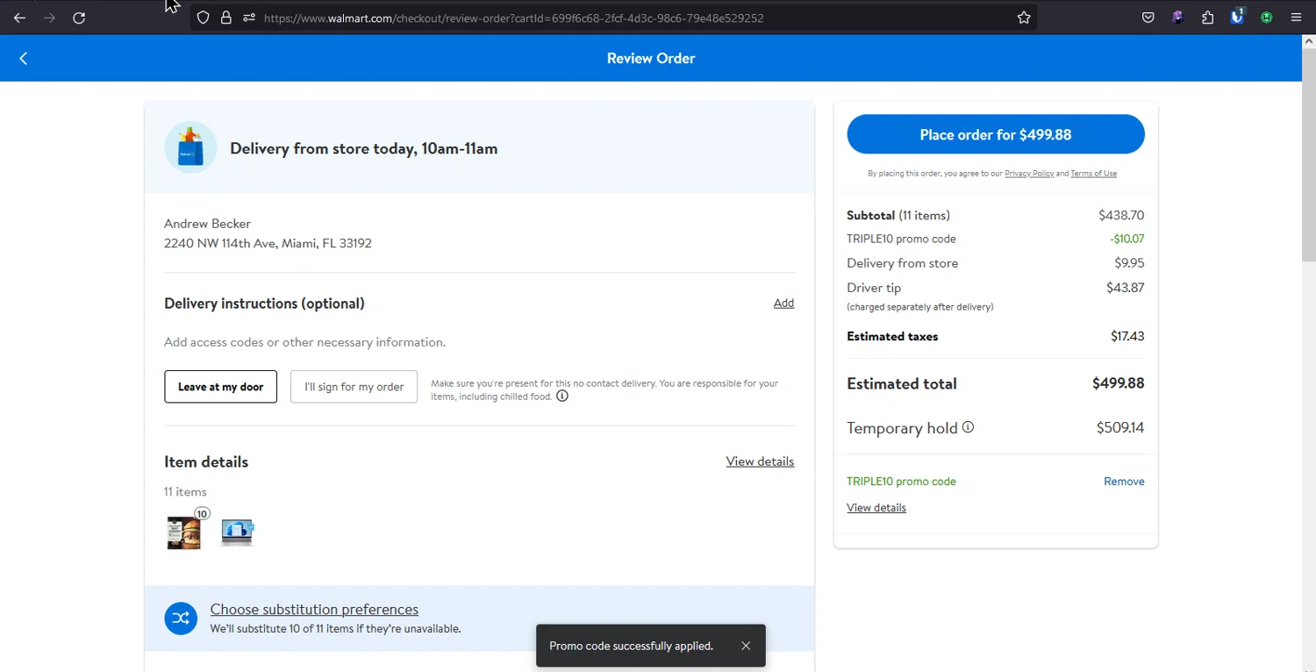Open the shield tracking protection icon
The image size is (1316, 672).
(x=203, y=18)
